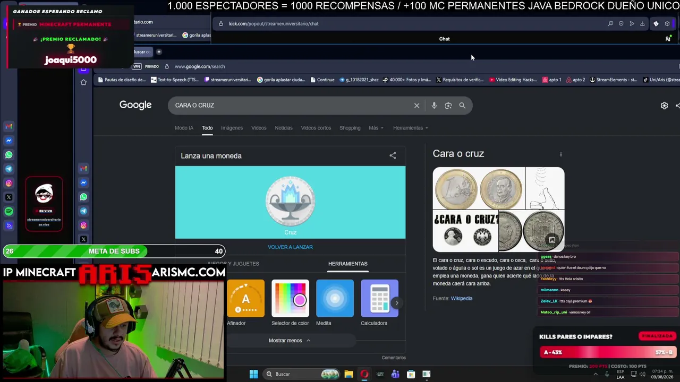The image size is (680, 382).
Task: Collapse tools with Mostrar menos
Action: click(x=290, y=341)
